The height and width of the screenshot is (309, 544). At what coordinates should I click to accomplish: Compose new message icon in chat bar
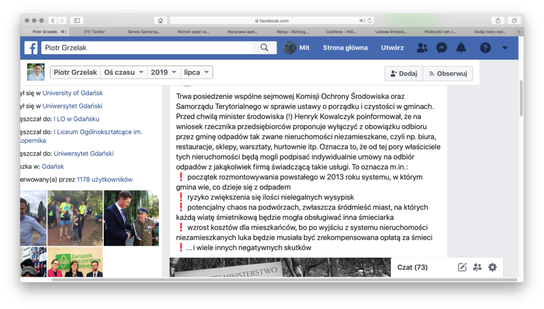[462, 267]
